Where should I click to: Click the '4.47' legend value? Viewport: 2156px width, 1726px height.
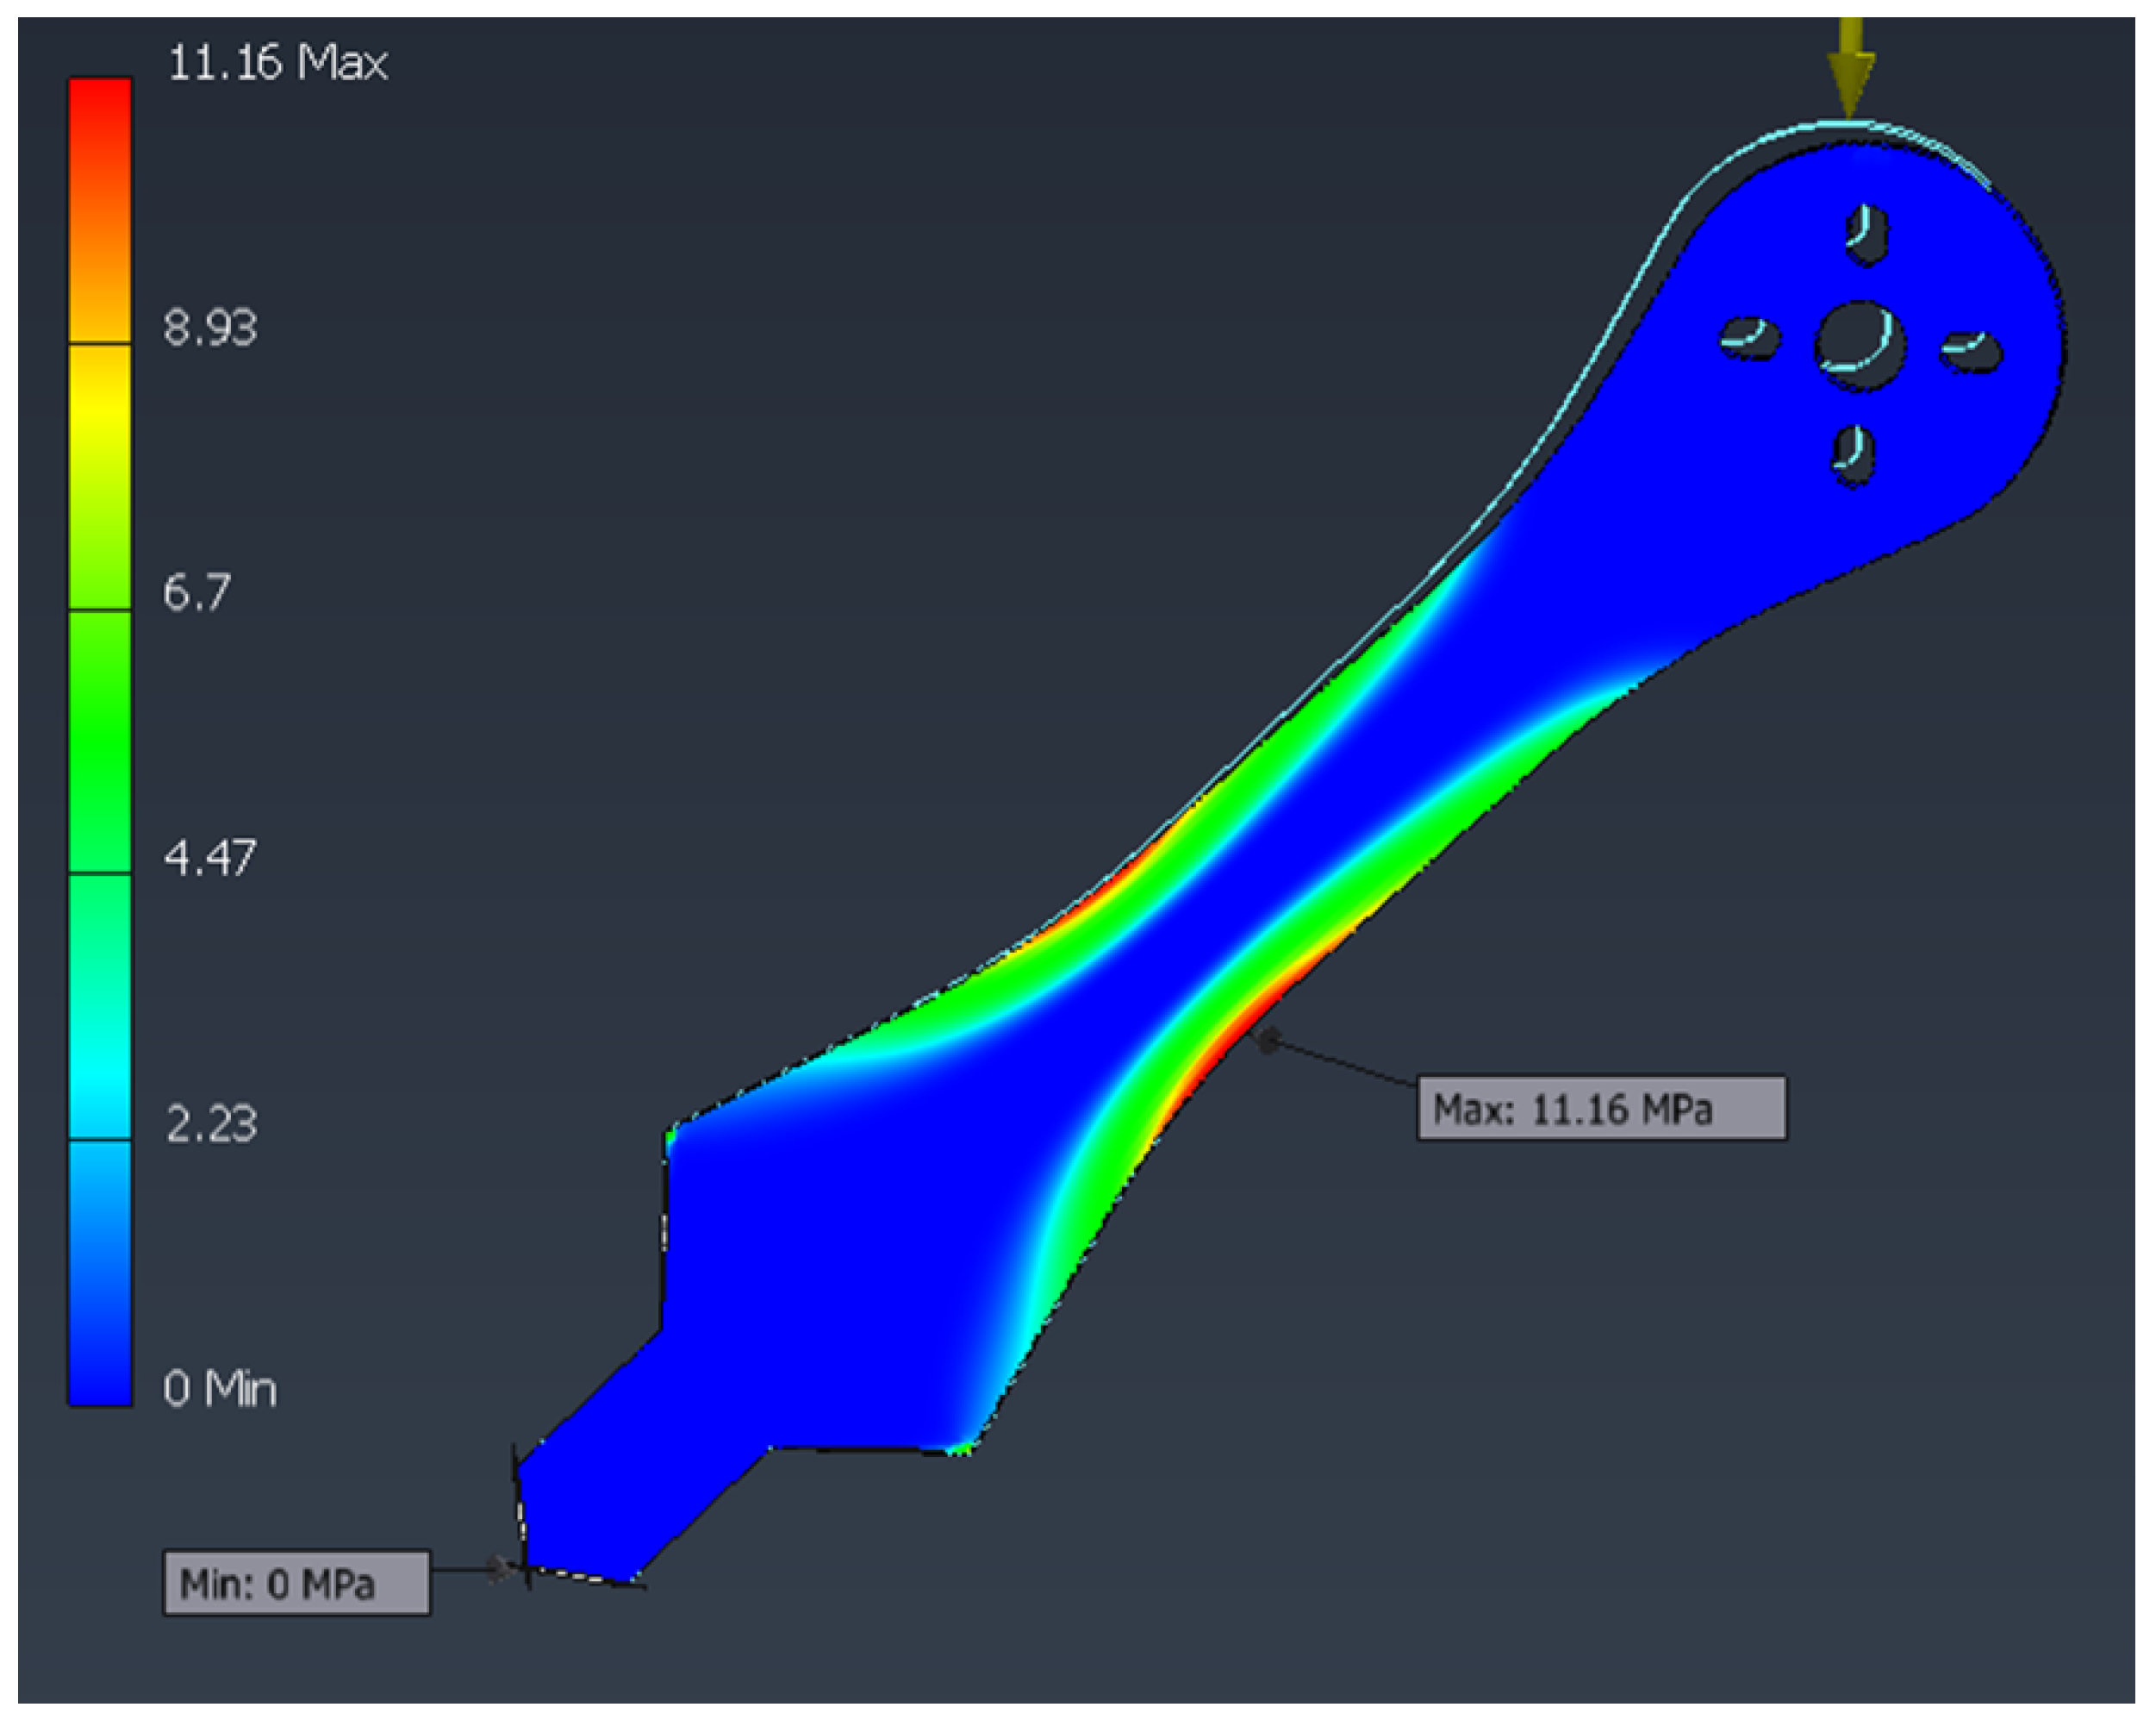tap(210, 859)
